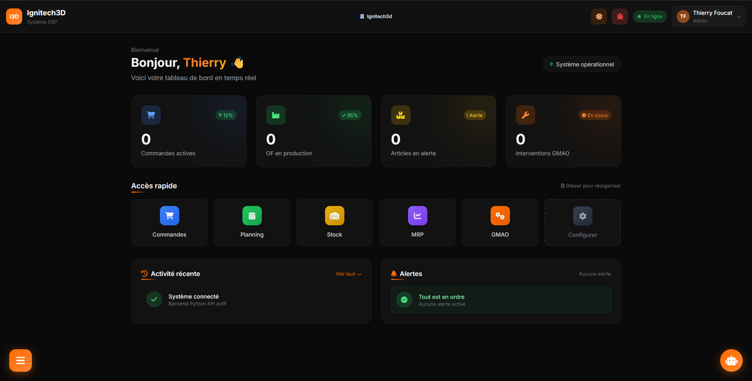Open the chatbot assistant robot icon
The height and width of the screenshot is (381, 752).
(x=731, y=360)
